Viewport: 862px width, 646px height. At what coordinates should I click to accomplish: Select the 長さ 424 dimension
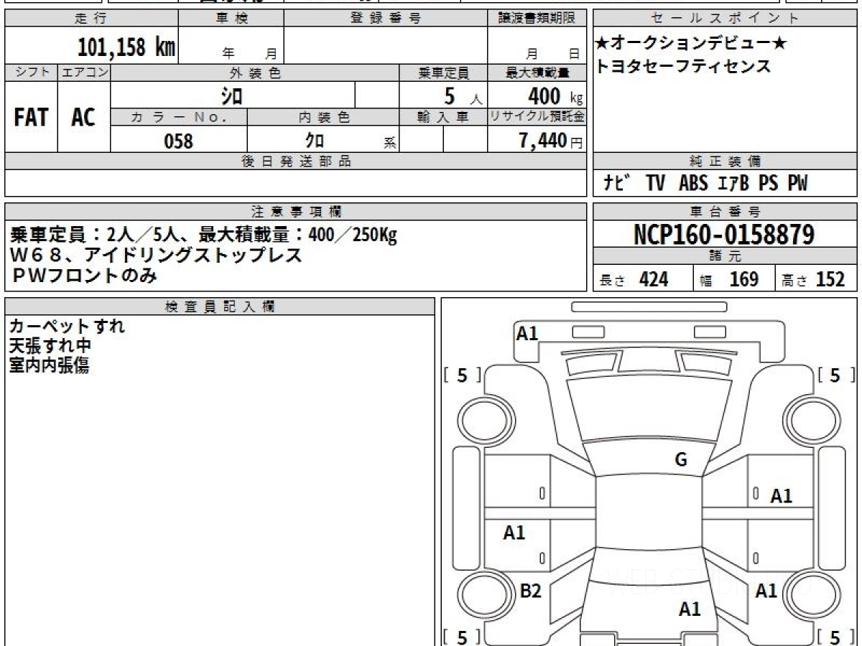[634, 279]
